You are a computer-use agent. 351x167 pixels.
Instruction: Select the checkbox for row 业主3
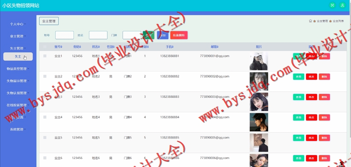click(45, 97)
